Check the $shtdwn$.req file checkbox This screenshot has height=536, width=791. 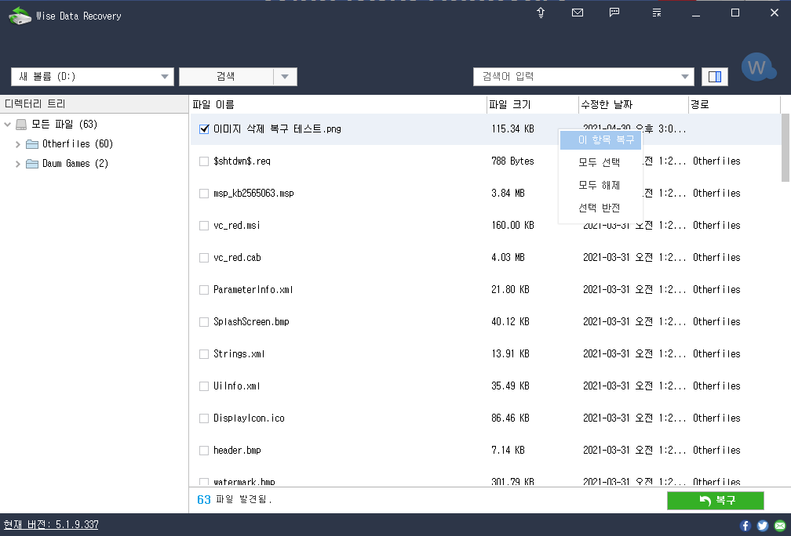tap(203, 161)
